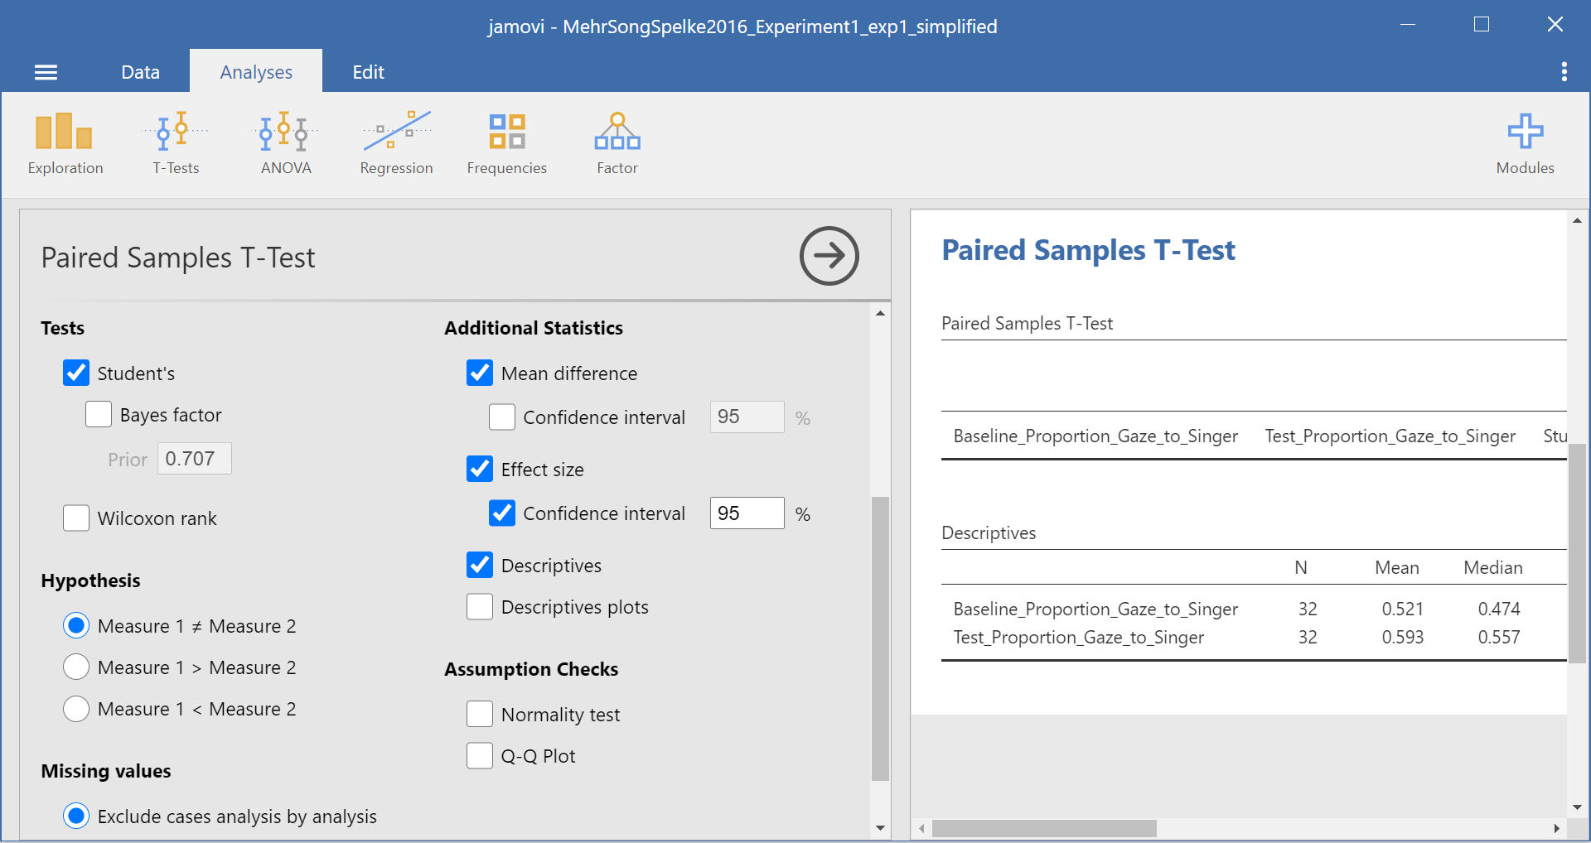Collapse options panel with arrow button
The height and width of the screenshot is (843, 1591).
tap(829, 256)
